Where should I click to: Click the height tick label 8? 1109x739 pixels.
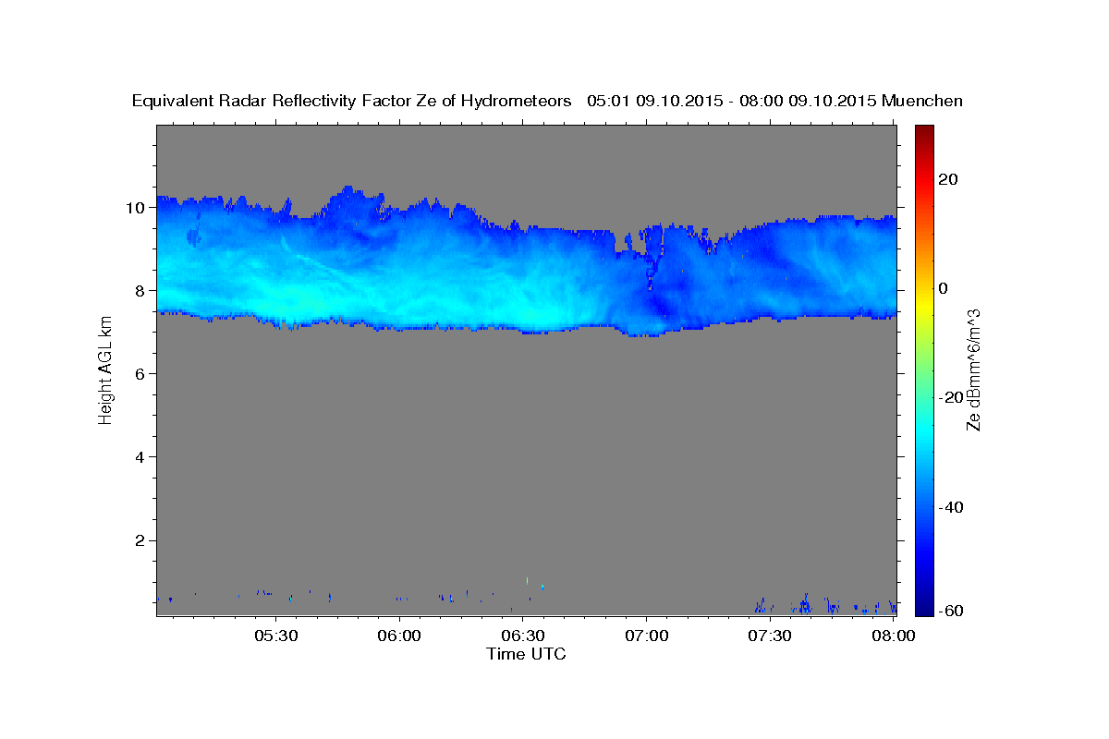(140, 290)
